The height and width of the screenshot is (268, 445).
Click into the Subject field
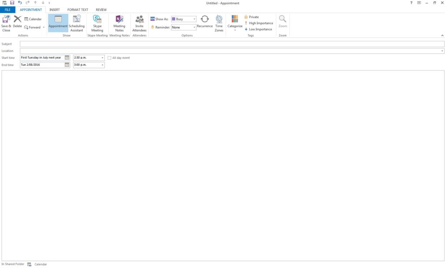[232, 44]
